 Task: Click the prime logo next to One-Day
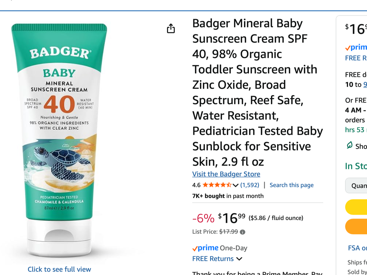(x=205, y=248)
